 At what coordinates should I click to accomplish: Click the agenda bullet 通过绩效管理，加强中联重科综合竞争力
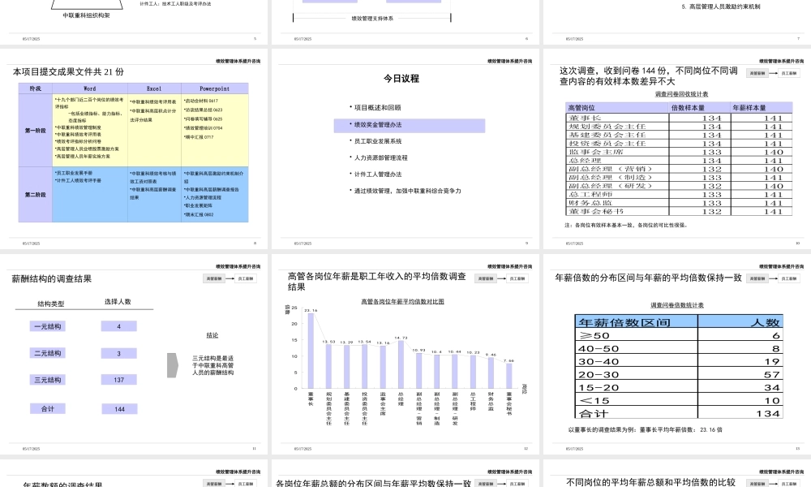[x=407, y=191]
